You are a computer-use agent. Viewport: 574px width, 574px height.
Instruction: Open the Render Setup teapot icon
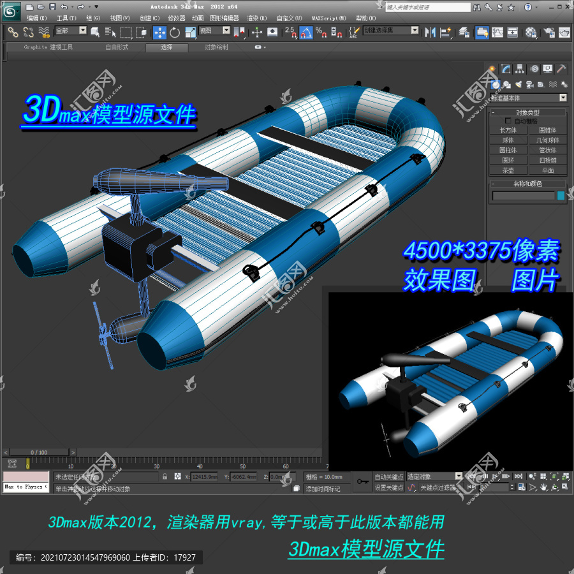[548, 33]
